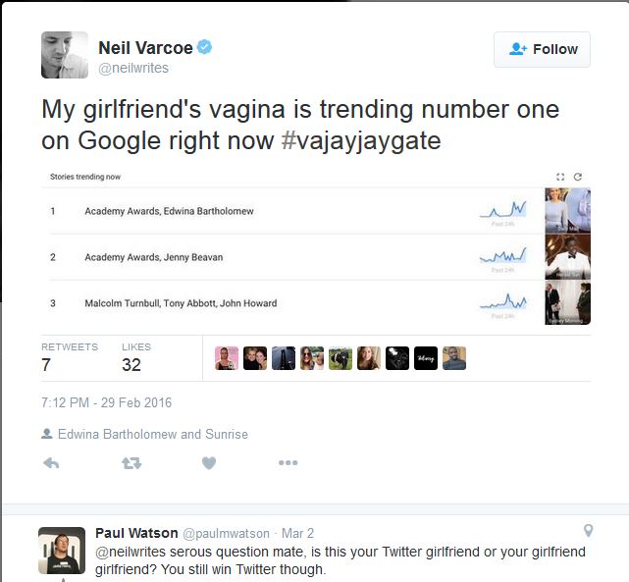Click the first liker's avatar thumbnail
Screen dimensions: 629x582
click(x=226, y=358)
